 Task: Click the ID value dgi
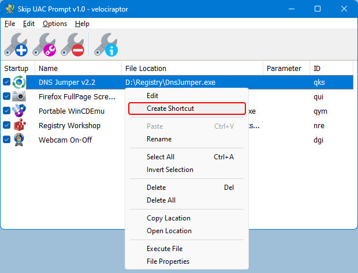319,140
